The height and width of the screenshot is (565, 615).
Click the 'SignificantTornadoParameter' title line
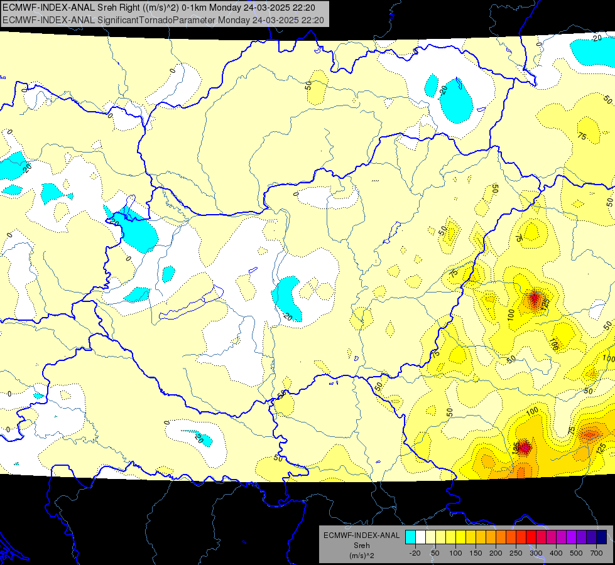[x=163, y=20]
